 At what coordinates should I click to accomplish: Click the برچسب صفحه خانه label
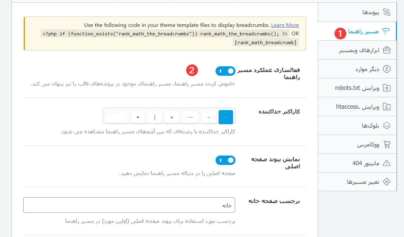pos(274,201)
